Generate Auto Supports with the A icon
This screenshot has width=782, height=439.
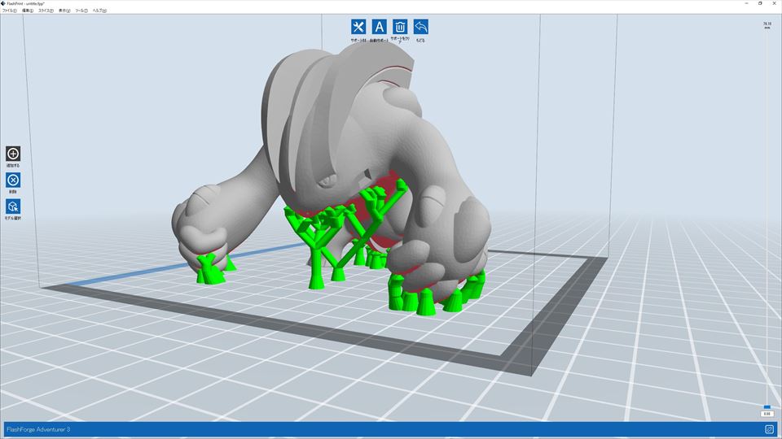(x=379, y=27)
